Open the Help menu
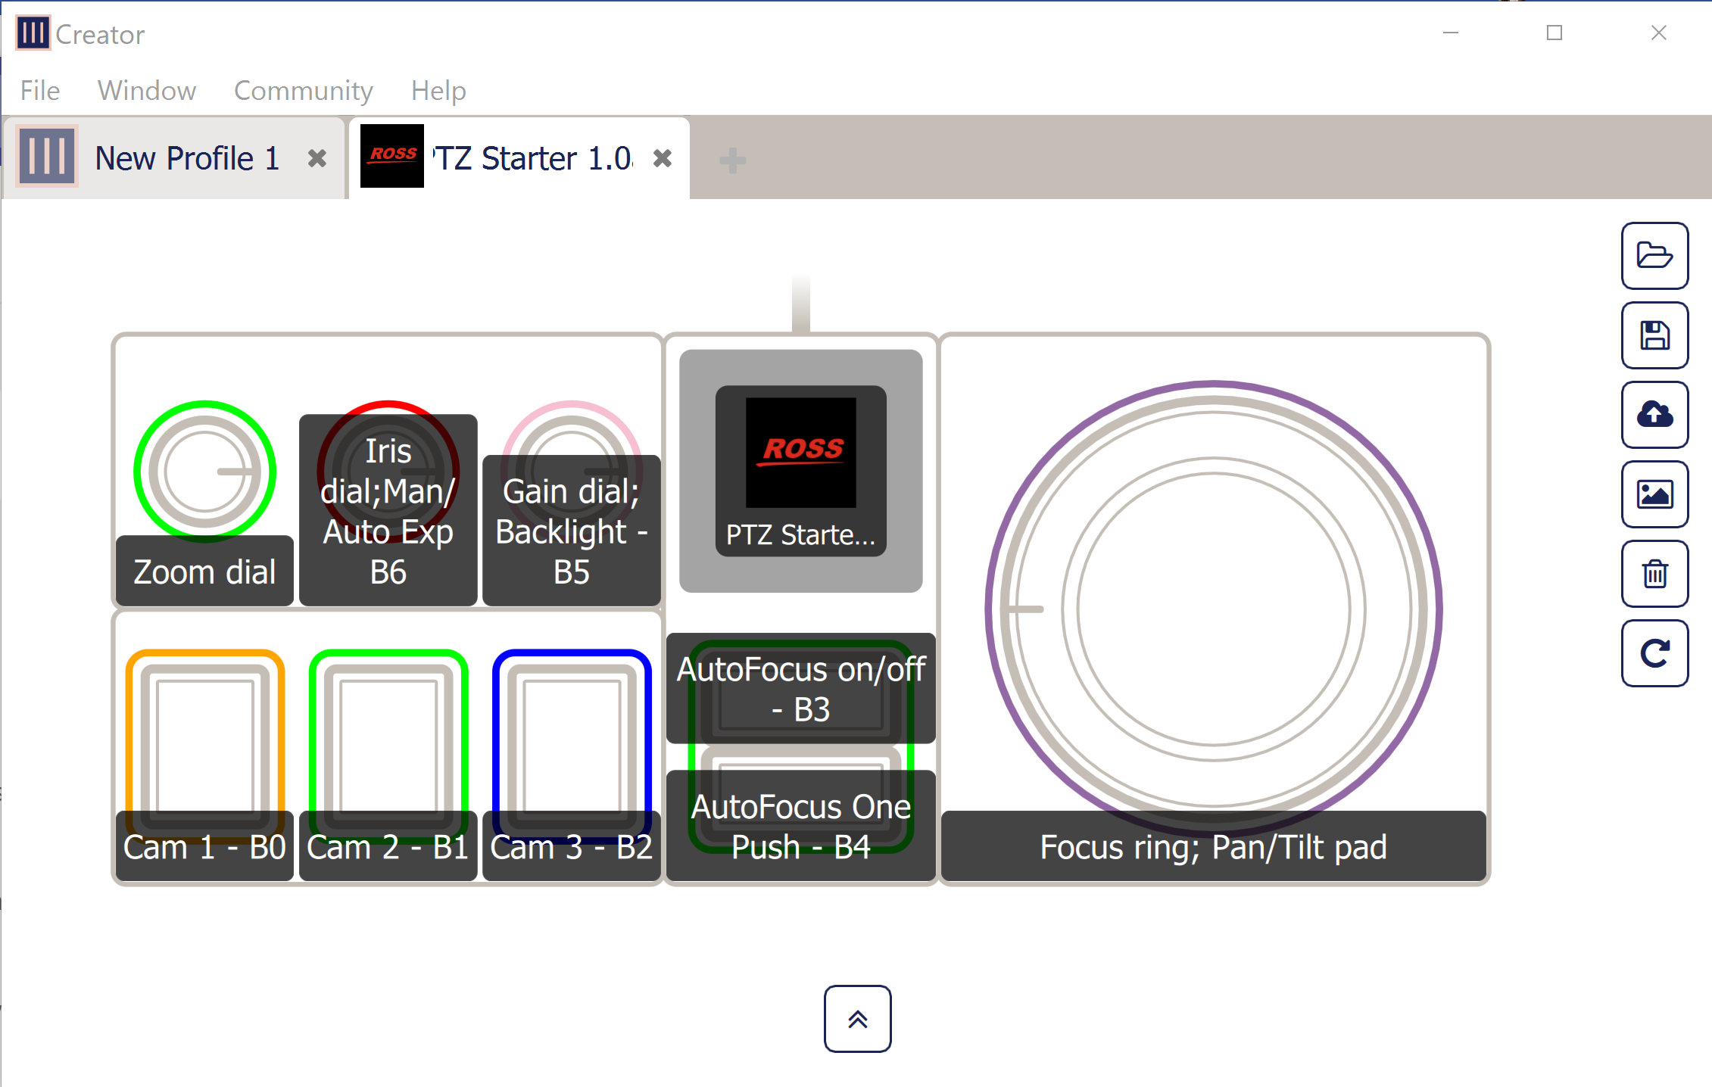This screenshot has width=1712, height=1087. click(x=438, y=91)
